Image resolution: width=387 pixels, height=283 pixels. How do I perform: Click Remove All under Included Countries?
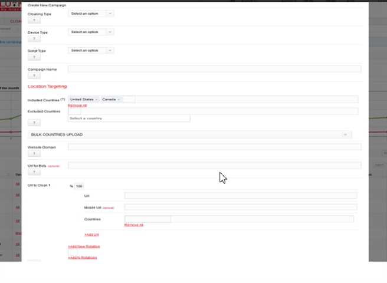[77, 105]
